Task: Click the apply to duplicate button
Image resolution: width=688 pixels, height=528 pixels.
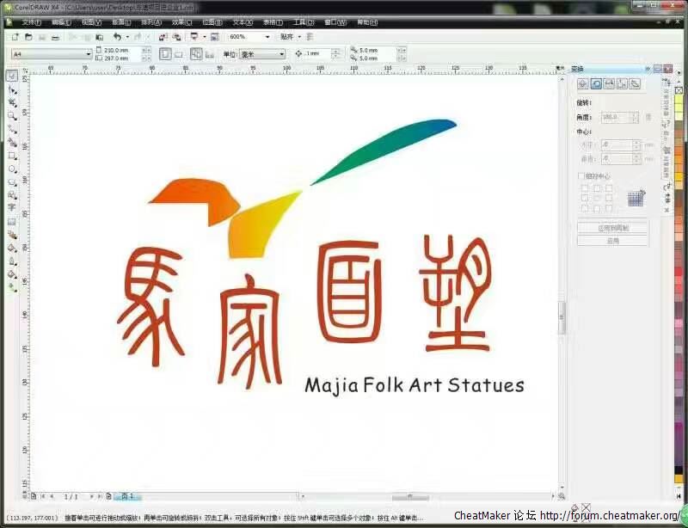Action: point(612,228)
